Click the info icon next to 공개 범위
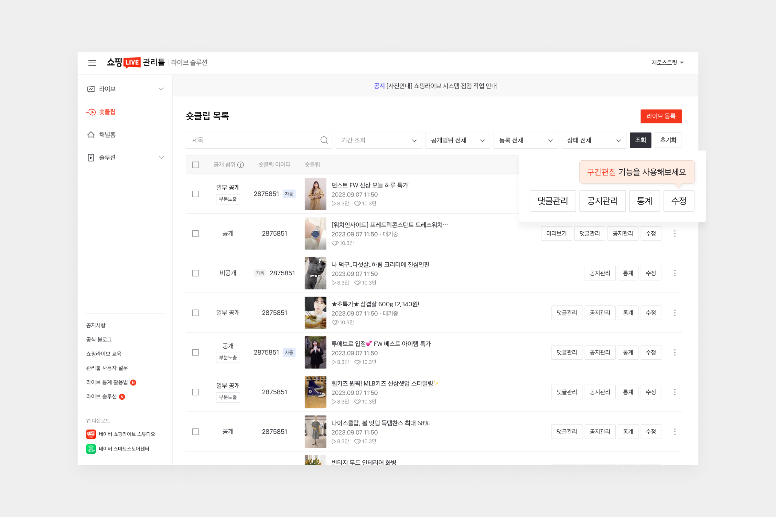The height and width of the screenshot is (517, 776). point(241,164)
